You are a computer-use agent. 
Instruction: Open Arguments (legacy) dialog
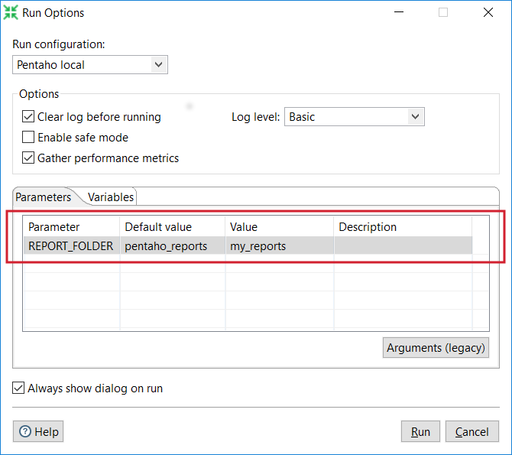(x=436, y=347)
